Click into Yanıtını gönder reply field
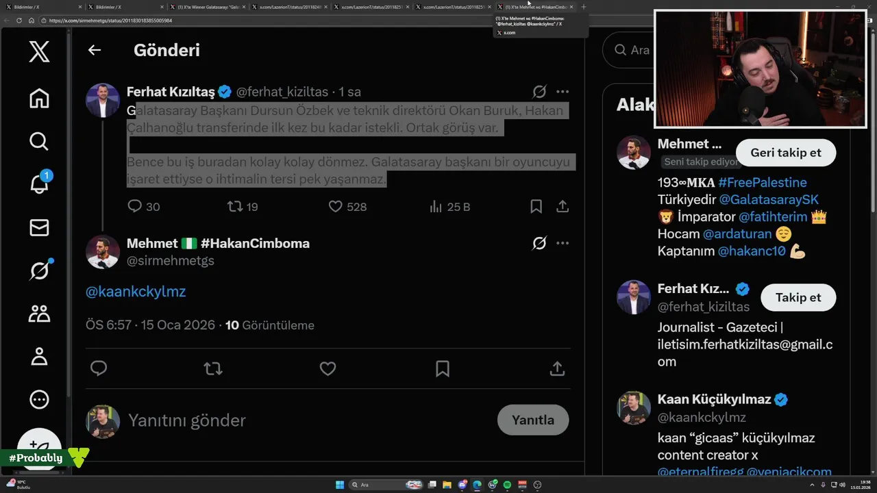Viewport: 877px width, 493px height. pyautogui.click(x=308, y=420)
